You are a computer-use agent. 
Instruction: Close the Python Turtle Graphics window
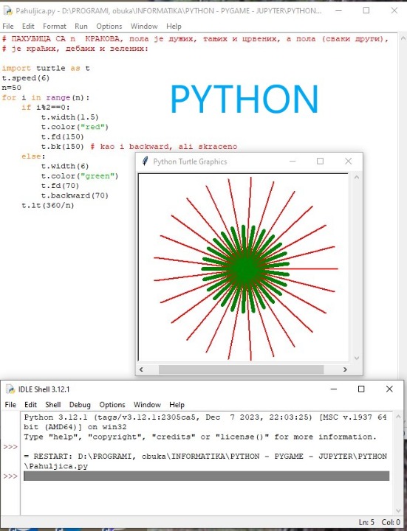click(349, 162)
